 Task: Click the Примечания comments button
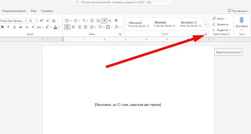pos(238,11)
